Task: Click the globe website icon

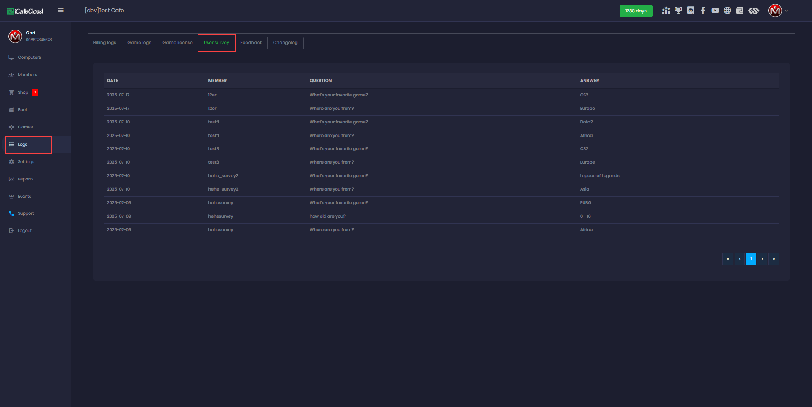Action: click(727, 11)
